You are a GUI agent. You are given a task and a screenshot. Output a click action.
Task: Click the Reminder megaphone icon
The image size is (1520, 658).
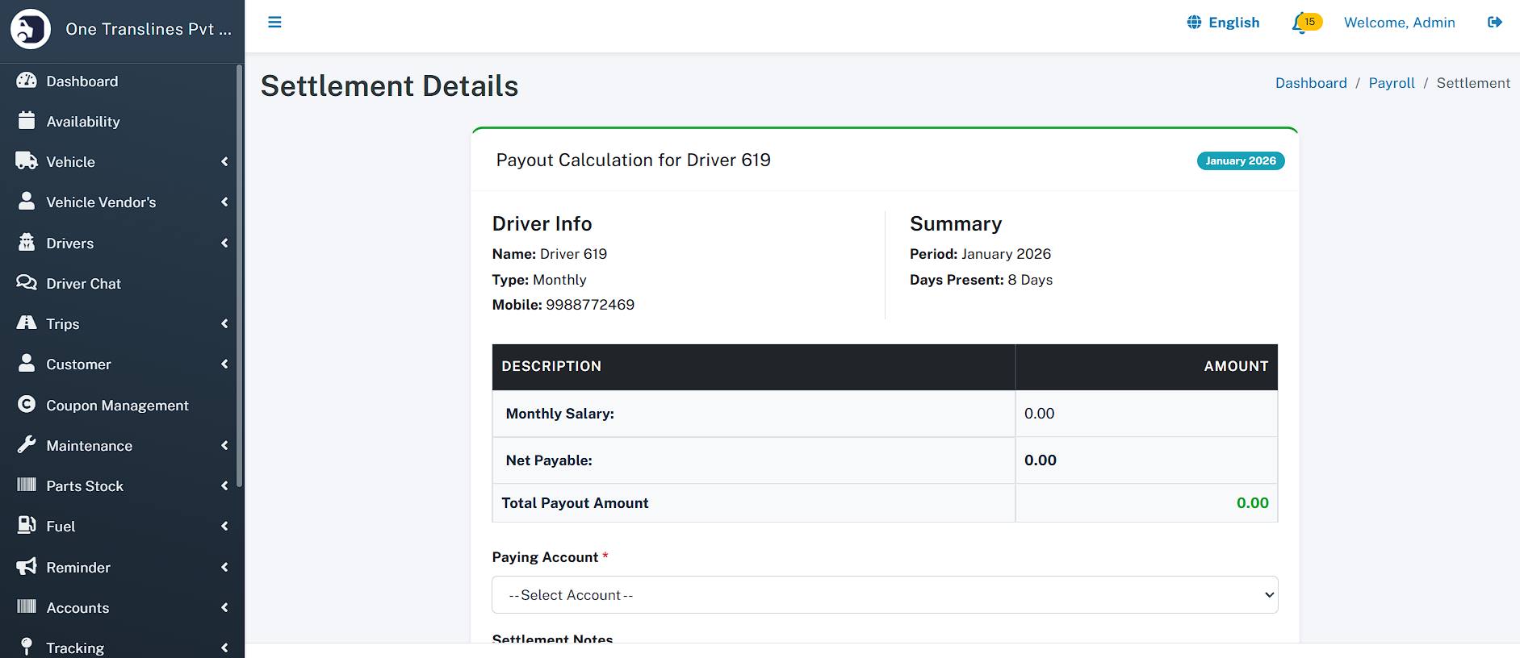[27, 567]
